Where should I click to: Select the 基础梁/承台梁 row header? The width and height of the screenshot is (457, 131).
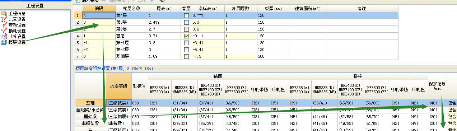pyautogui.click(x=90, y=110)
